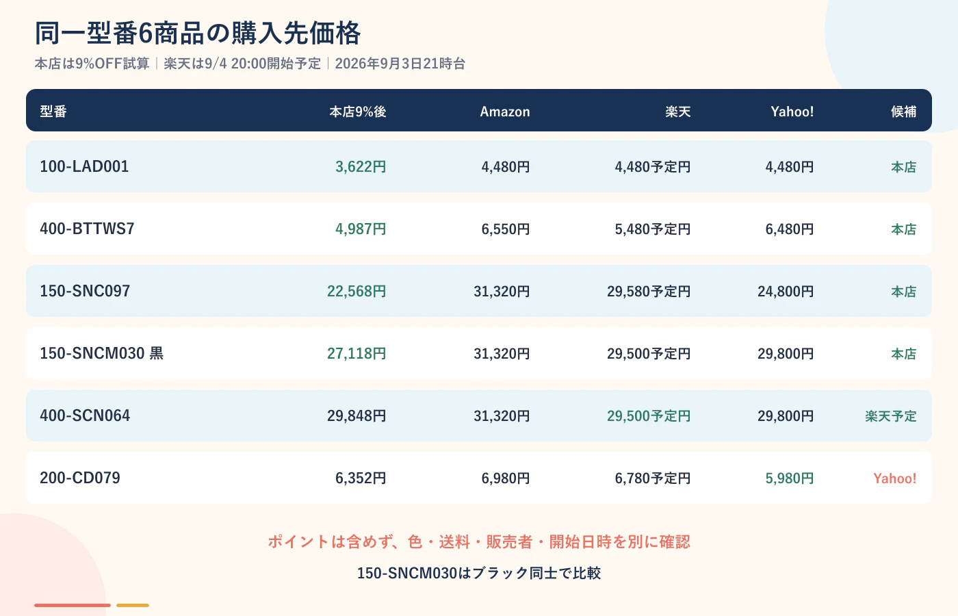This screenshot has width=958, height=616.
Task: Click the Yahoo! price 6,480円
Action: 790,229
